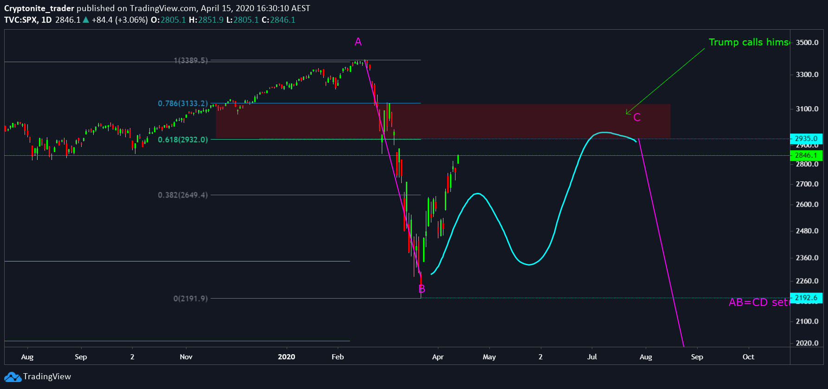Screen dimensions: 828x389
Task: Click the 2480.0 price axis label
Action: tap(807, 231)
